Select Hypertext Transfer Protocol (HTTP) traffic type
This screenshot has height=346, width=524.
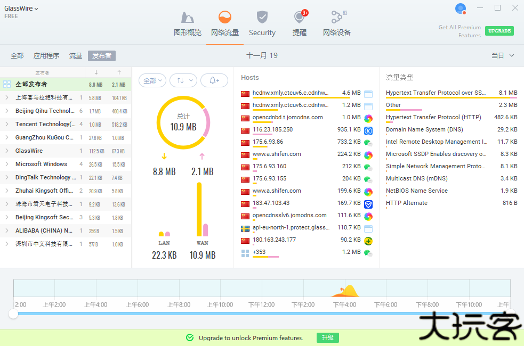452,118
